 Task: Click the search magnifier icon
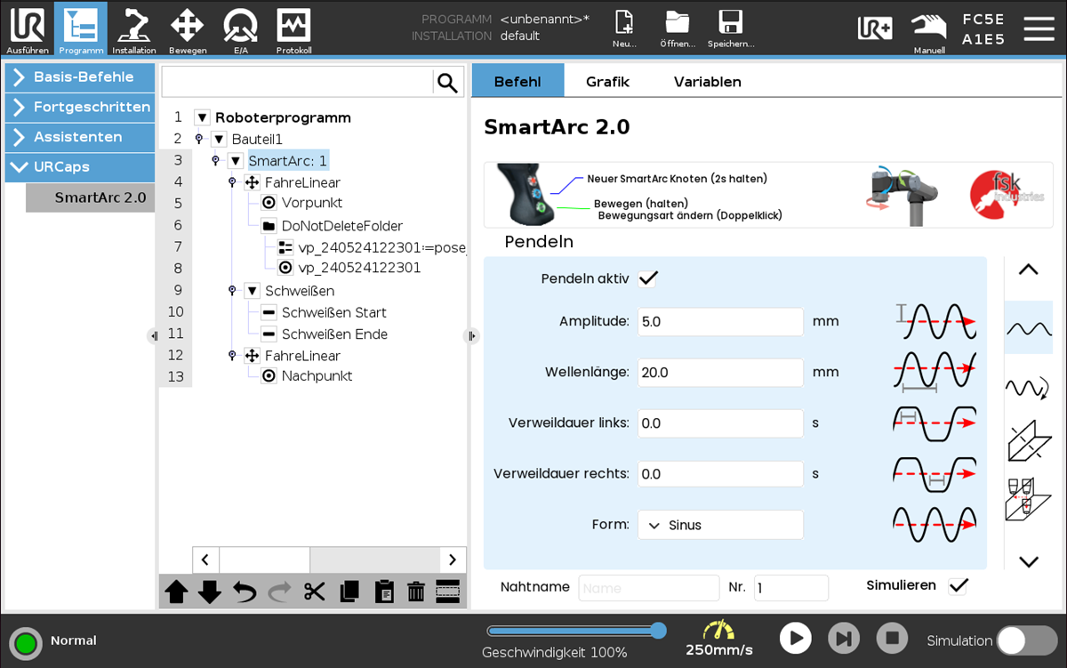(447, 83)
